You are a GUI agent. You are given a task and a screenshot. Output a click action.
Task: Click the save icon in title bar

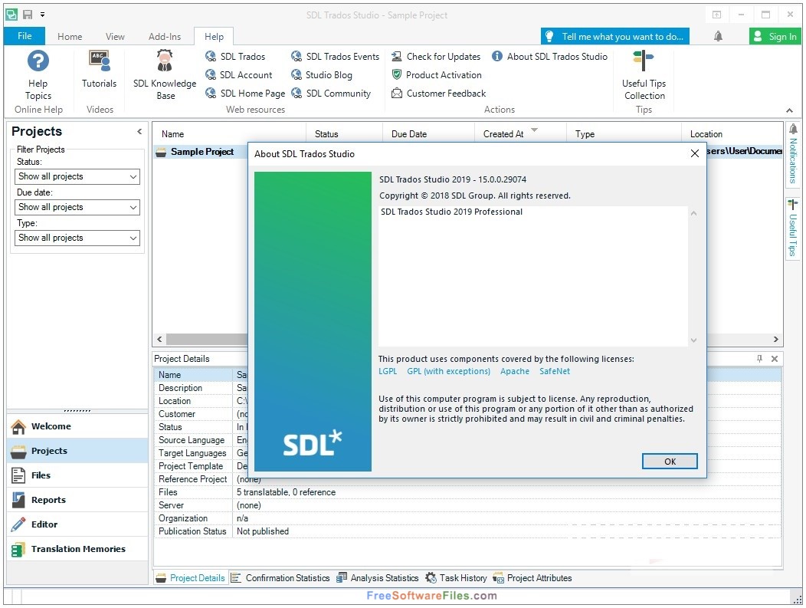(x=28, y=15)
